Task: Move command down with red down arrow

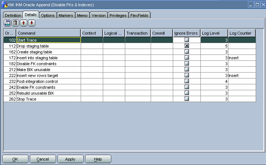Action: 32,23
